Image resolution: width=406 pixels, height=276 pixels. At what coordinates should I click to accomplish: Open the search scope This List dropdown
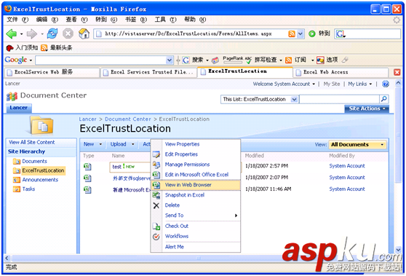click(294, 99)
